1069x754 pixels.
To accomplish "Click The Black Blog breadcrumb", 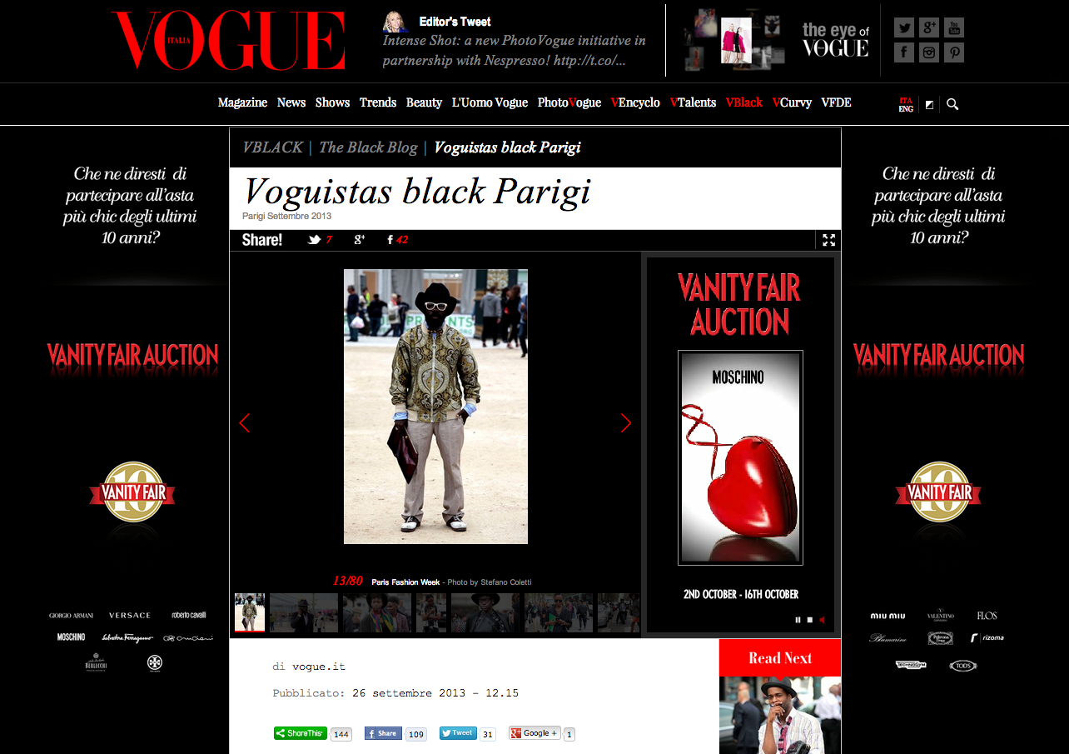I will pyautogui.click(x=368, y=147).
